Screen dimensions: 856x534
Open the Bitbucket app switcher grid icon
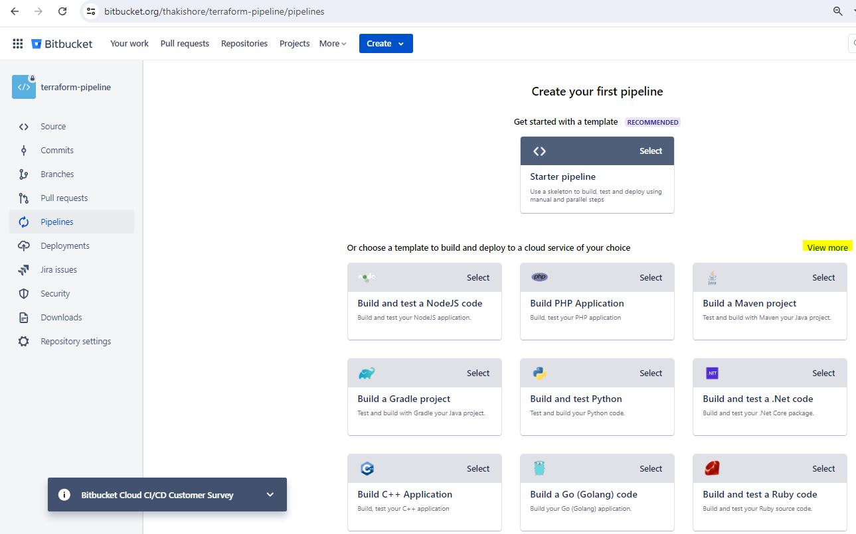click(18, 44)
